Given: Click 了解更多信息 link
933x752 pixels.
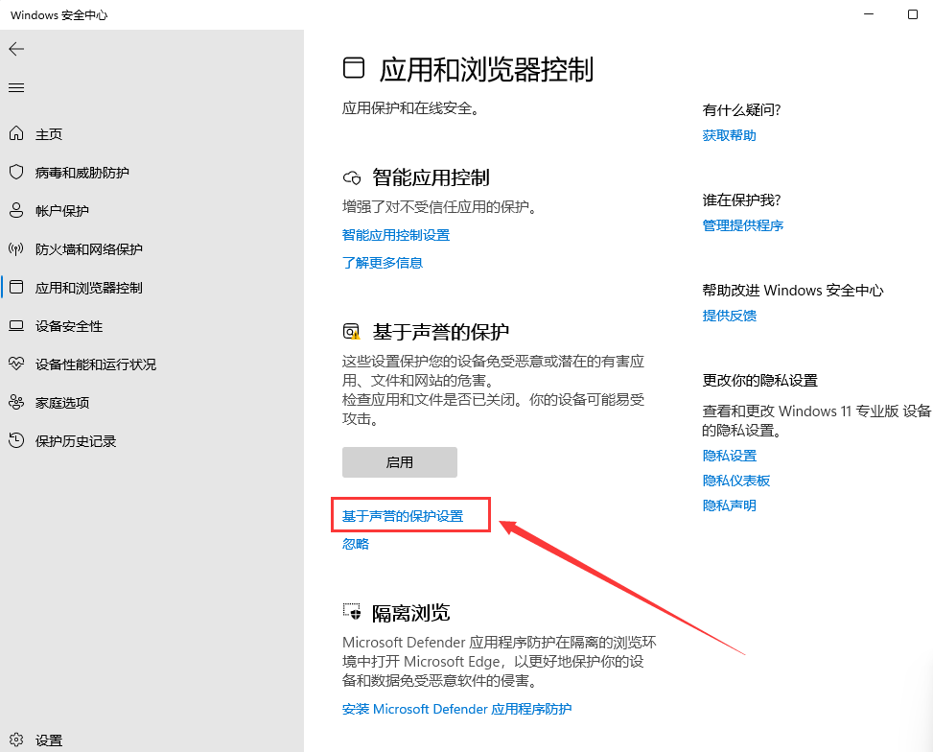Looking at the screenshot, I should 383,262.
